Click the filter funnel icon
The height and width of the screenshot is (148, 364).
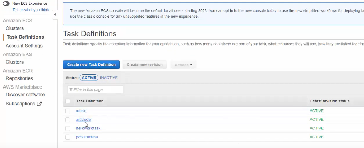(x=71, y=90)
